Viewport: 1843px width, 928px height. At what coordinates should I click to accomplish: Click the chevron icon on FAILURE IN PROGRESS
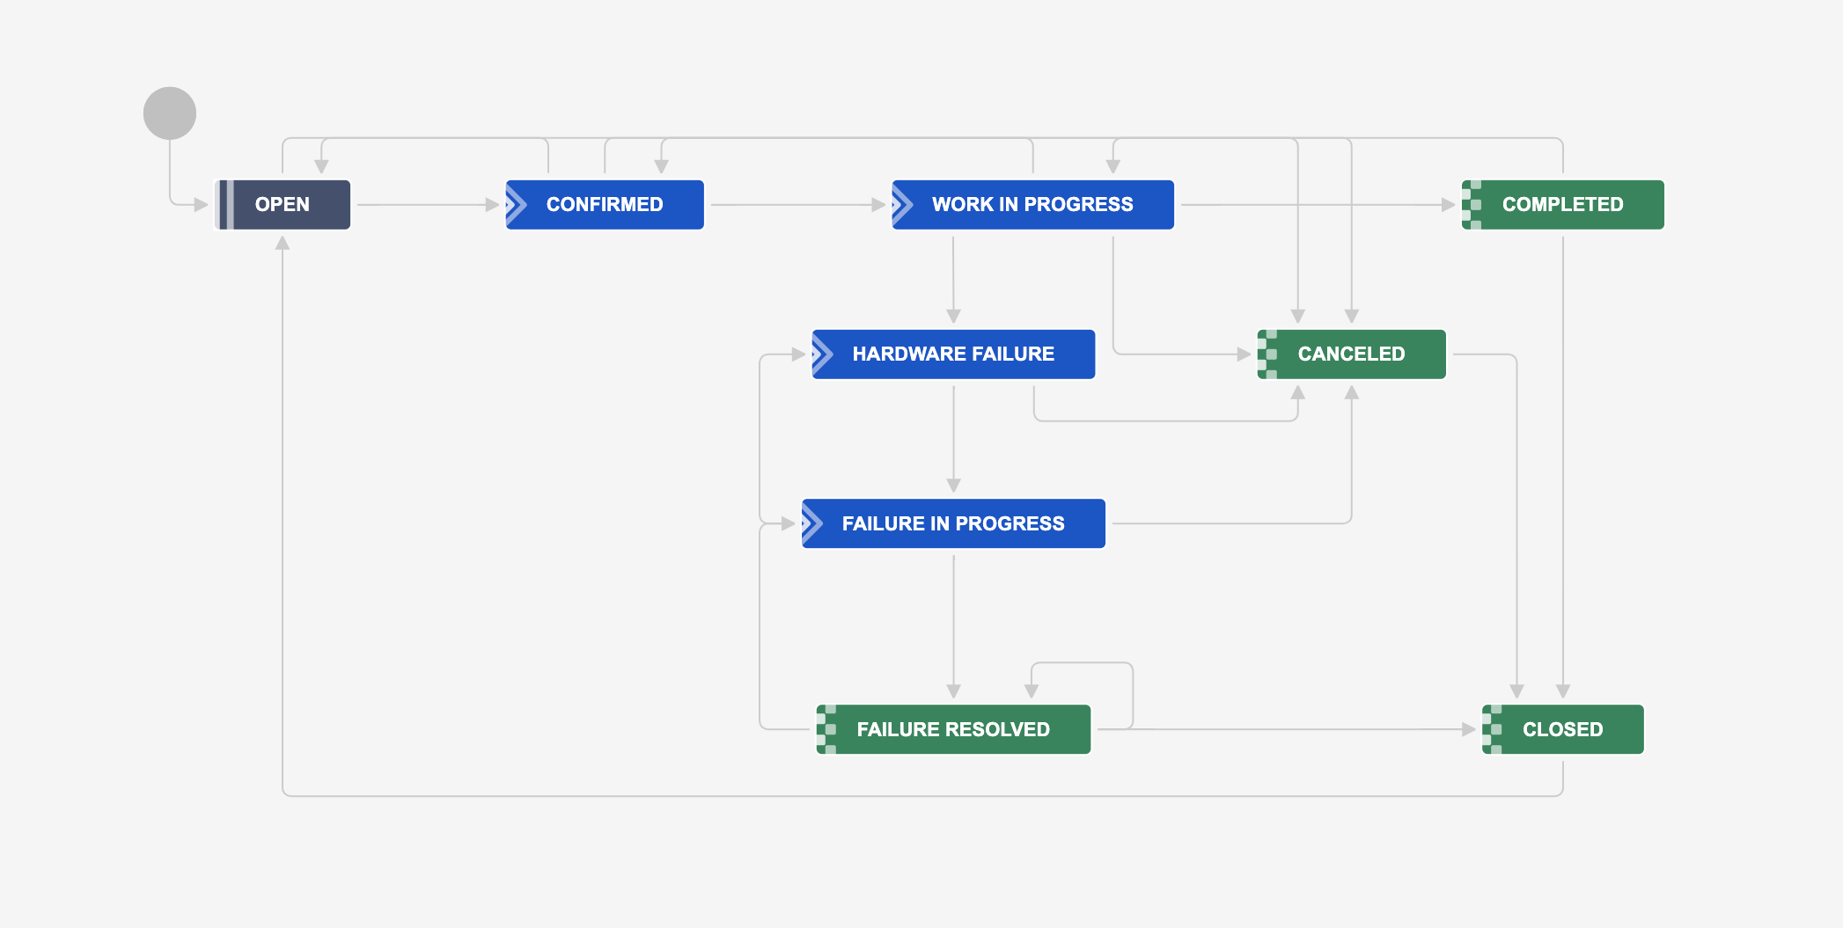pos(811,524)
